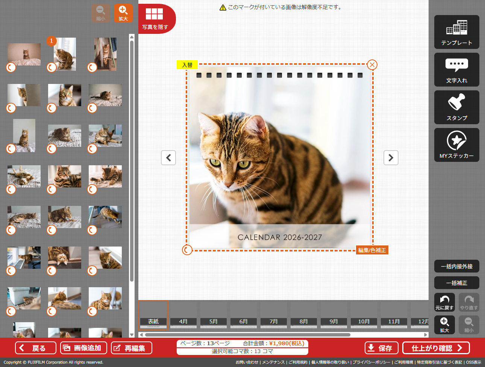Click the 入替 swap label on photo
Screen dimensions: 485x367
[x=187, y=65]
